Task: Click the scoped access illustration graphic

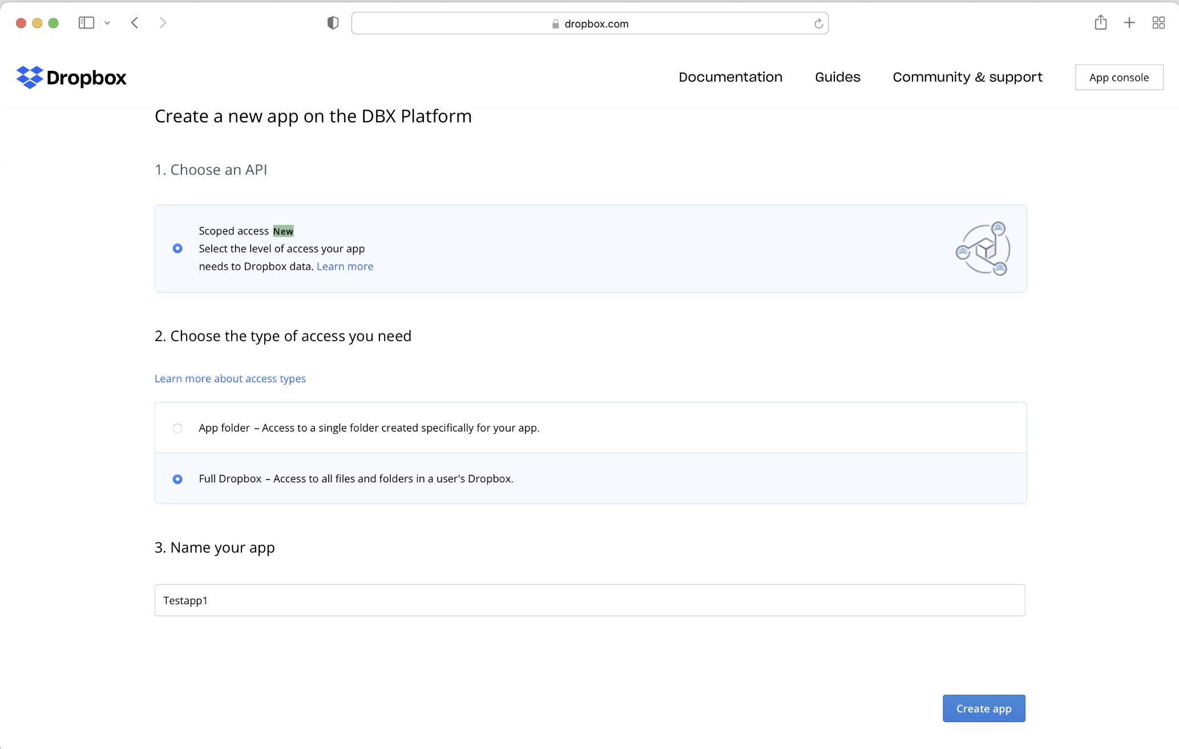Action: (x=983, y=248)
